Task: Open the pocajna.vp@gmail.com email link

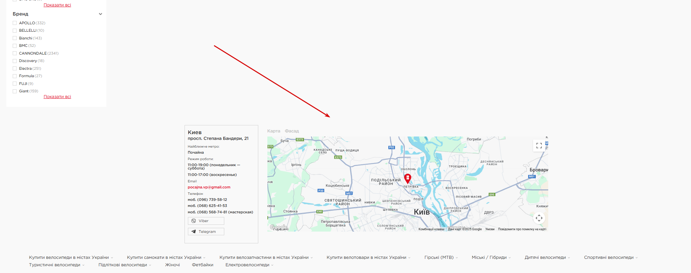Action: tap(209, 187)
